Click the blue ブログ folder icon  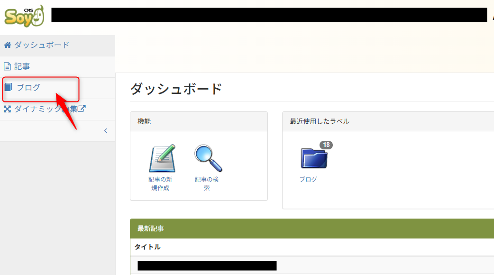pos(313,158)
